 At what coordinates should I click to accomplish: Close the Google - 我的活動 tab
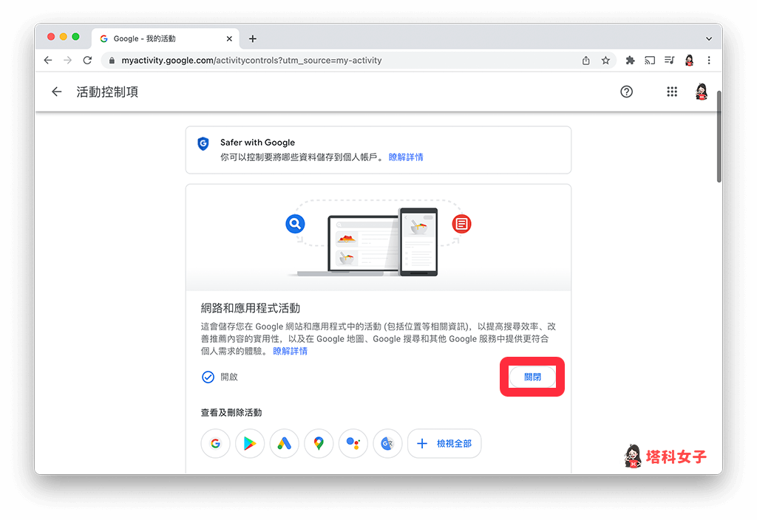(229, 38)
